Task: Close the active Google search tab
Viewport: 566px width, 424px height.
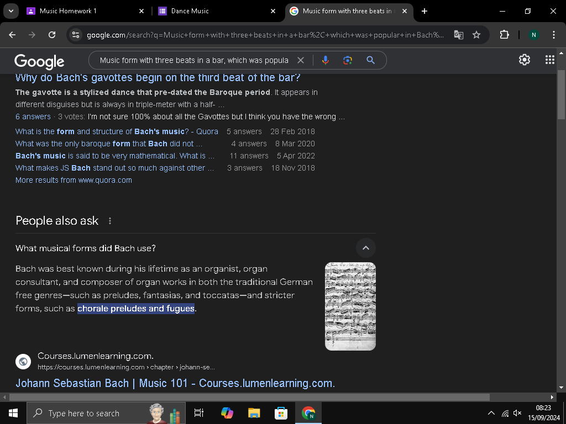Action: coord(405,11)
